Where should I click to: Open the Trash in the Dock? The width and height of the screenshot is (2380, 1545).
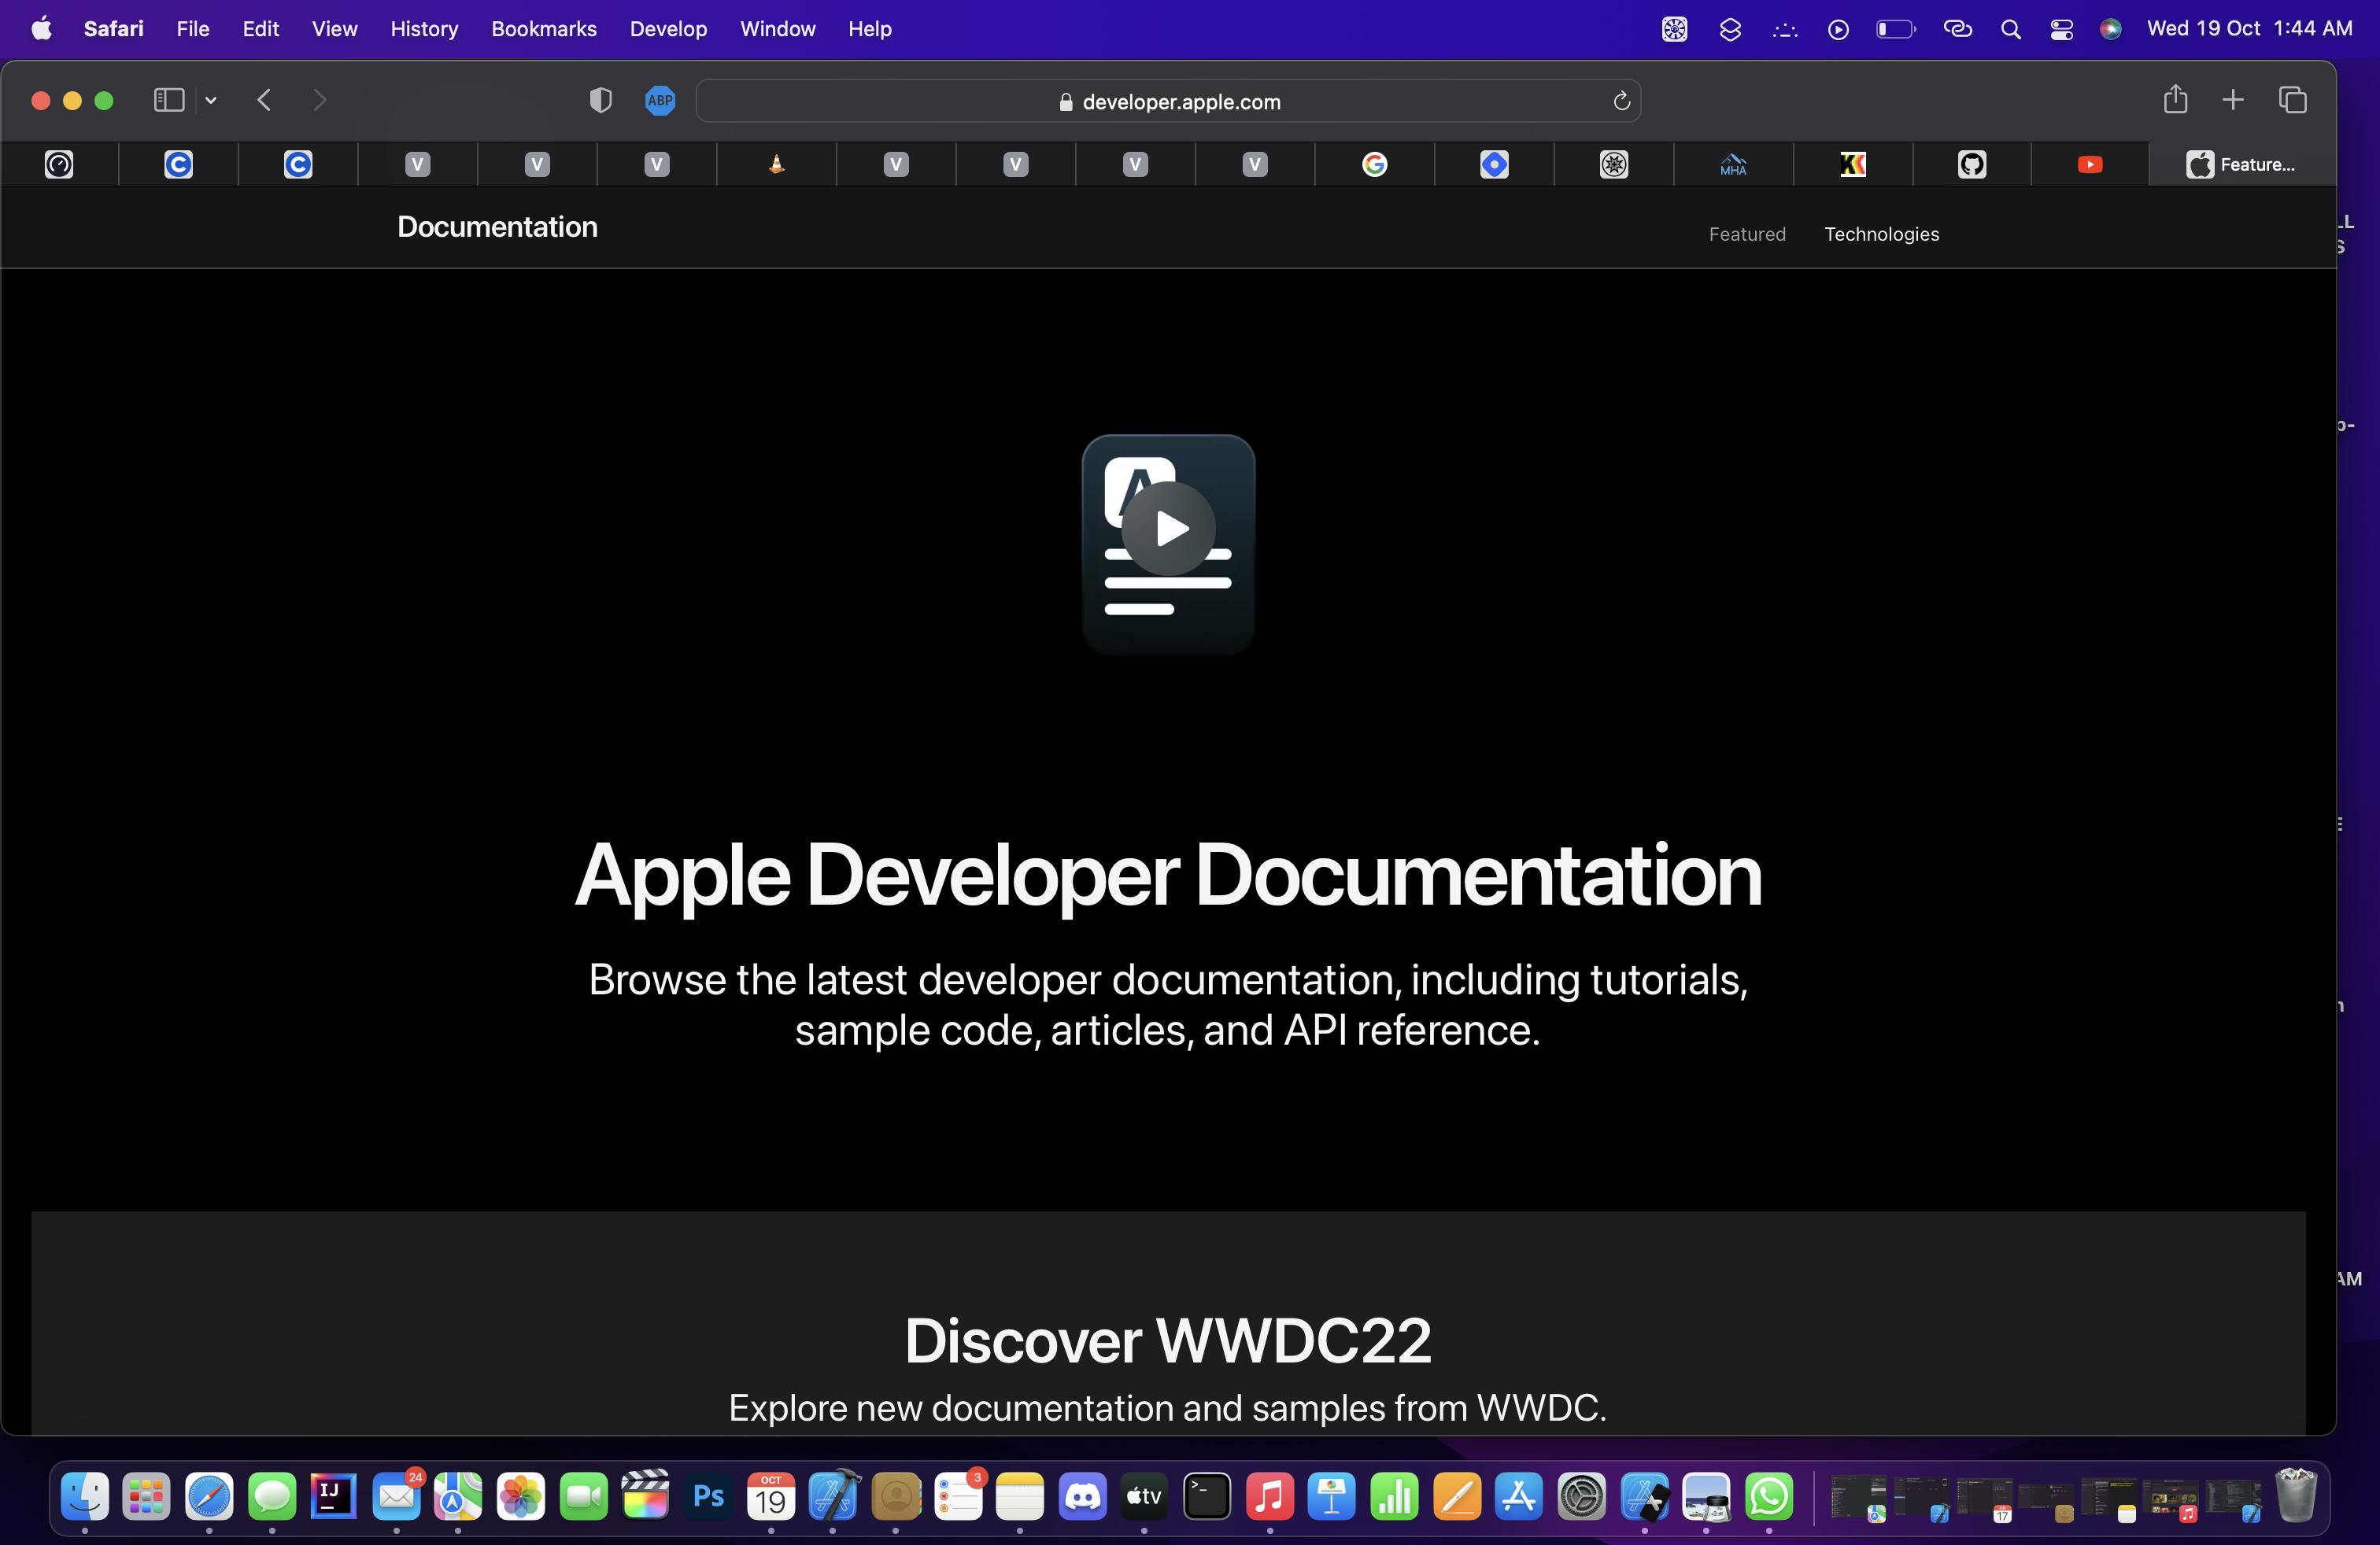(x=2296, y=1495)
